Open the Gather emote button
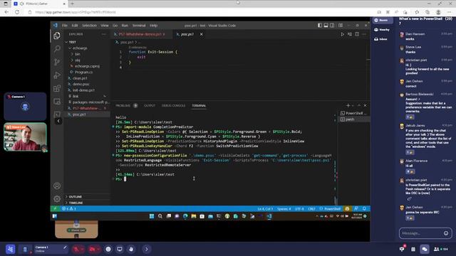 108,250
